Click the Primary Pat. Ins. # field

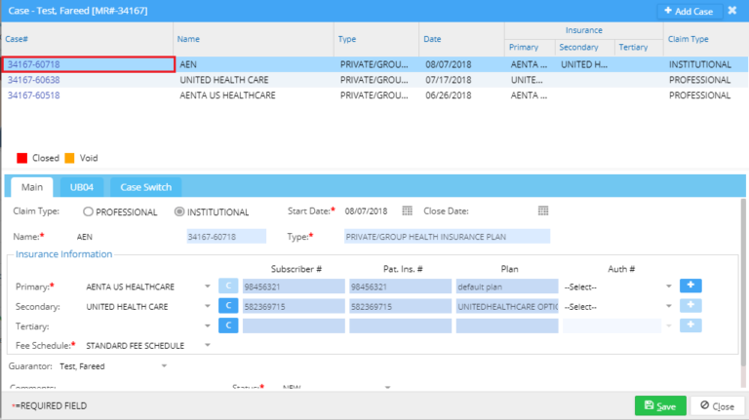click(400, 286)
